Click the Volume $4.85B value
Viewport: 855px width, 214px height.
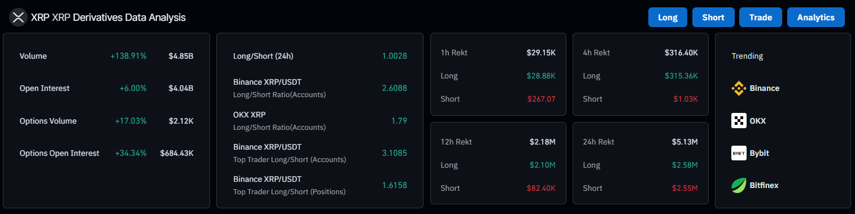[x=181, y=56]
